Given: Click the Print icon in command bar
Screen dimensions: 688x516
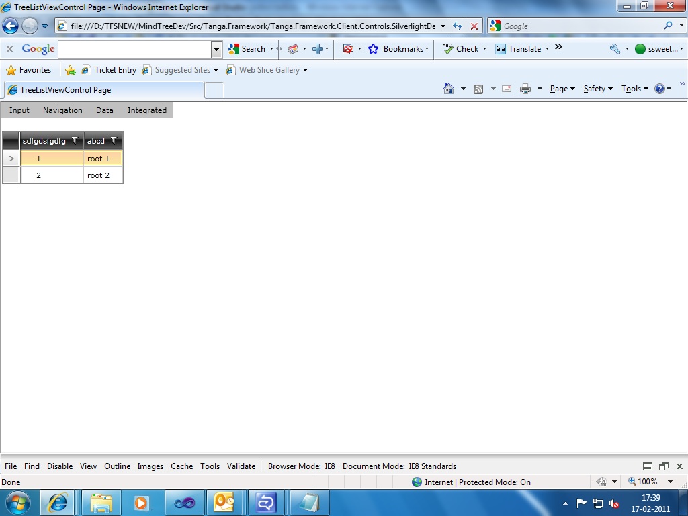Looking at the screenshot, I should tap(525, 89).
